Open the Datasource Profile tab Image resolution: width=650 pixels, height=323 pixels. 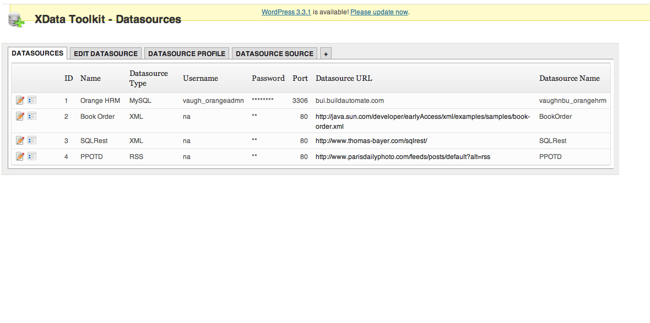187,53
